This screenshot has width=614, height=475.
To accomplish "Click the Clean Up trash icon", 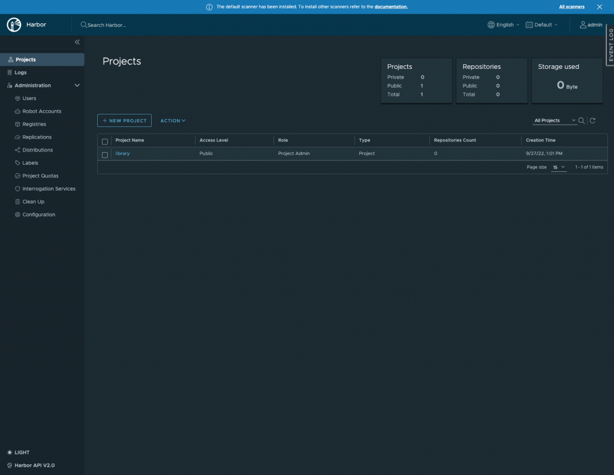I will 17,201.
